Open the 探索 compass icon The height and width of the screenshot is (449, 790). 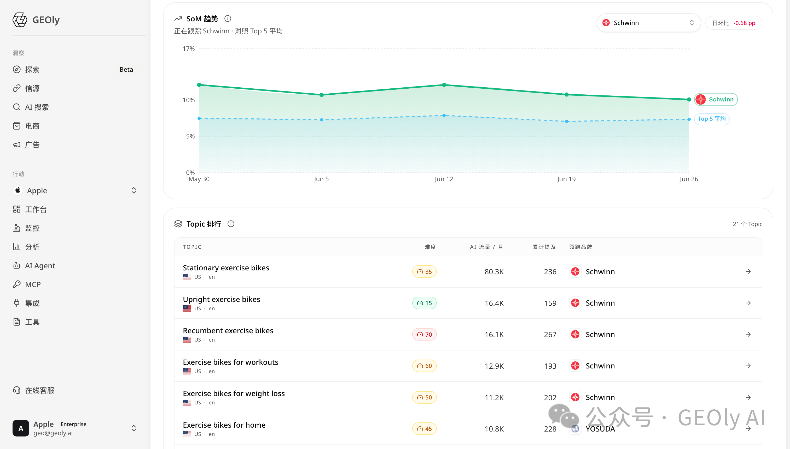[17, 69]
